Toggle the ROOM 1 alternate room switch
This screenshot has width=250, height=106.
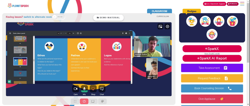tap(58, 17)
